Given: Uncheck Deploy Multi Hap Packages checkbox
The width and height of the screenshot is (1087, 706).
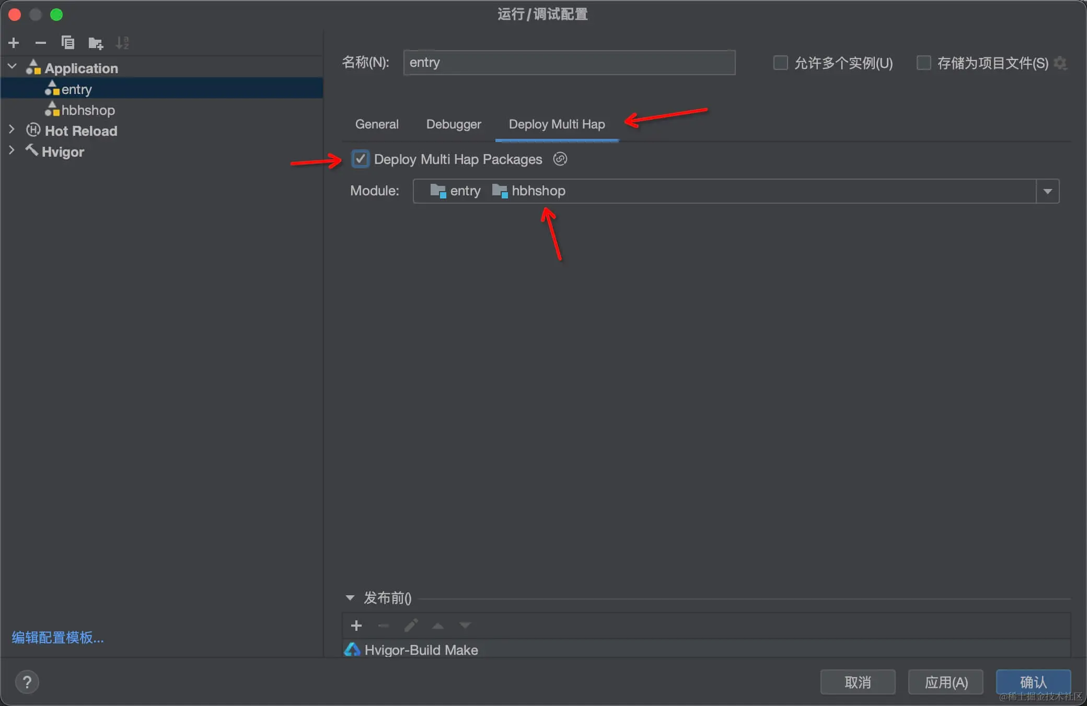Looking at the screenshot, I should (360, 159).
